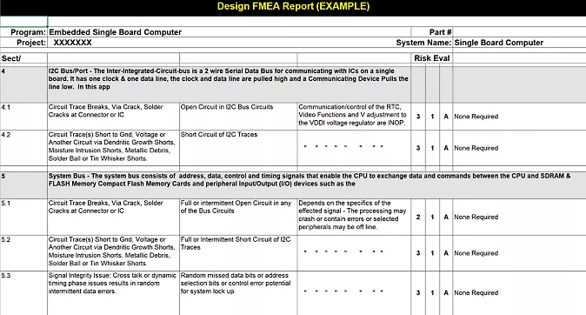Select the Risk Eval header cell
The height and width of the screenshot is (315, 586).
pos(431,58)
